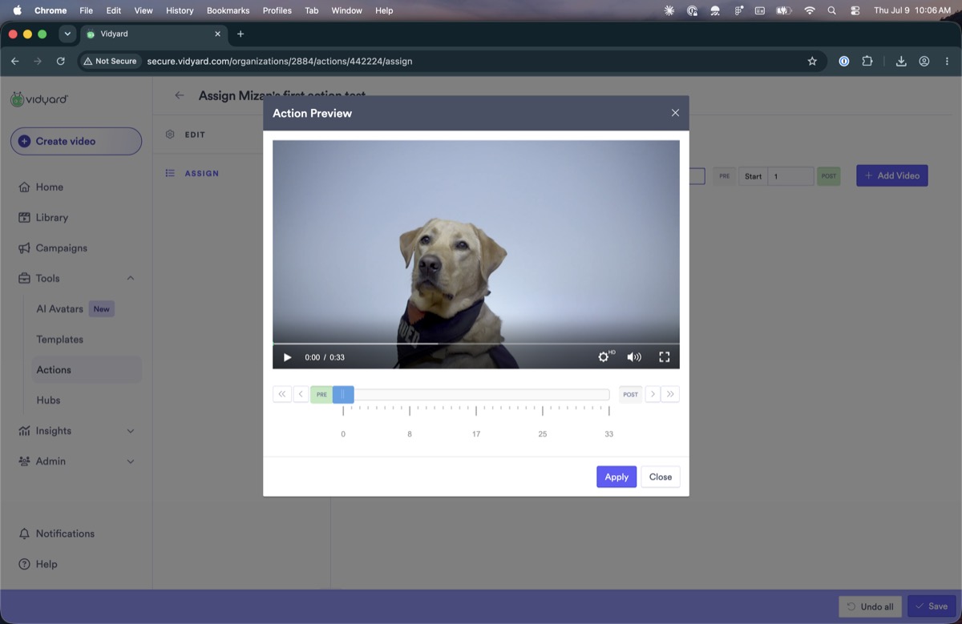The width and height of the screenshot is (962, 624).
Task: Open 1Password extension icon
Action: point(844,61)
